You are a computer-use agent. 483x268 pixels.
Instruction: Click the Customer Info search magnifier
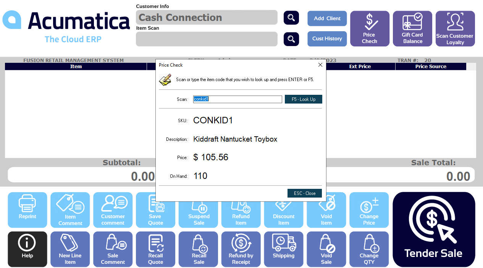click(291, 18)
